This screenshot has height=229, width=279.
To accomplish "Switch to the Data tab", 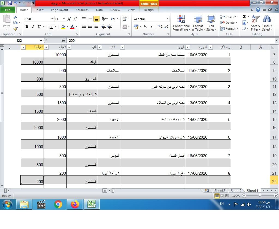I will click(99, 10).
